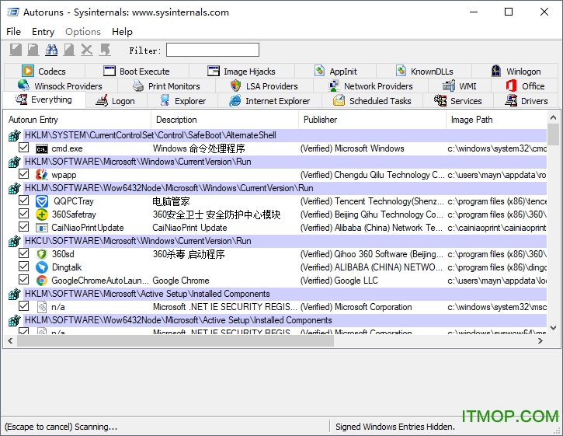Click registry icon beside HKCU Run key
Screen dimensions: 563x436
14,241
